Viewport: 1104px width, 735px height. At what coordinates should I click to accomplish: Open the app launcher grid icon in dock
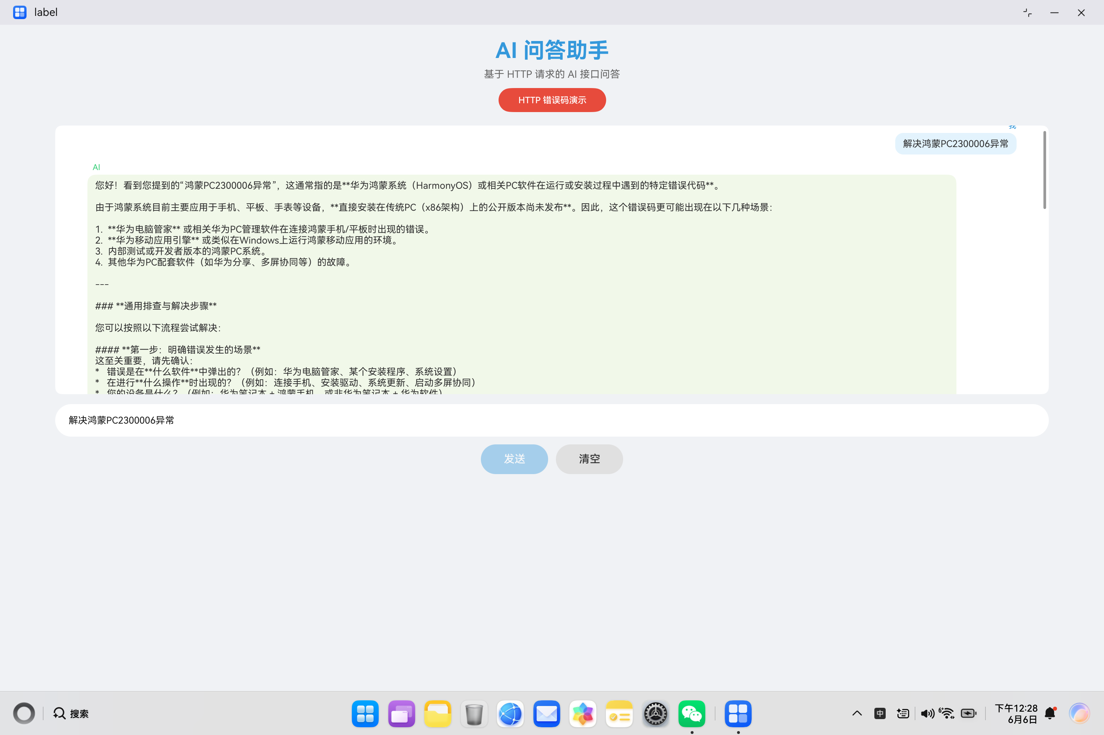(365, 713)
